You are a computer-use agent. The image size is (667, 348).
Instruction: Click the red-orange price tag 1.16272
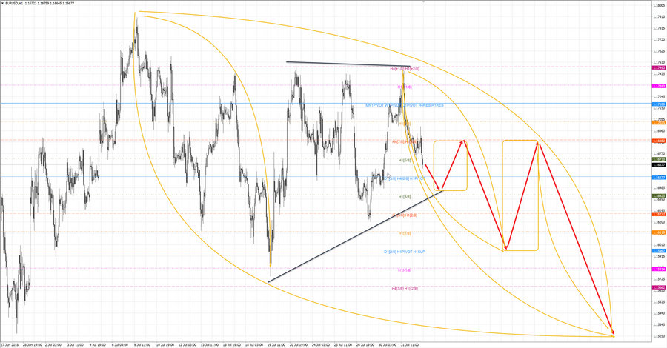(x=659, y=214)
